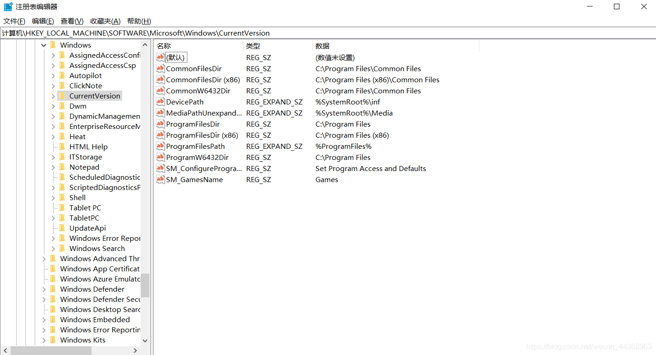656x355 pixels.
Task: Click the horizontal scrollbar left arrow
Action: pyautogui.click(x=5, y=351)
